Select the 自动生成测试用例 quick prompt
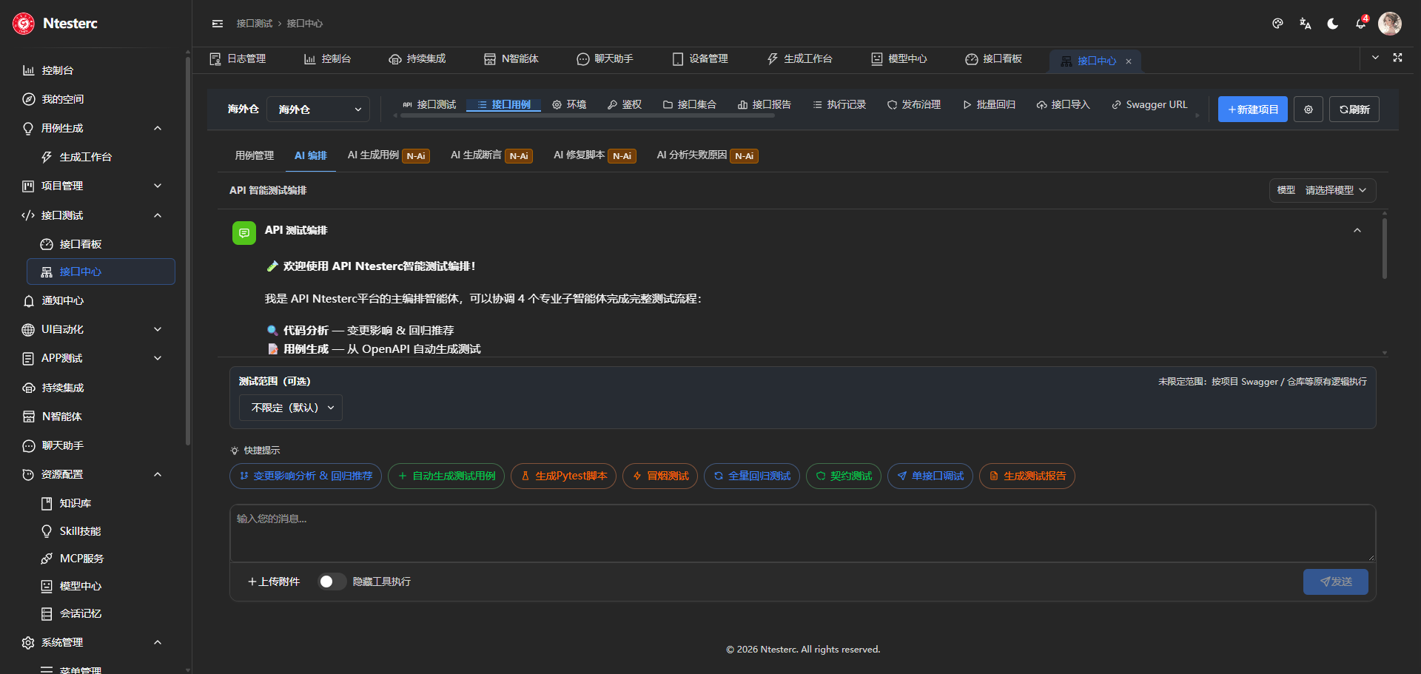This screenshot has height=674, width=1421. pos(446,476)
